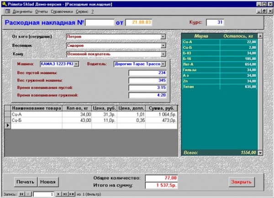Select the row selector for Cu-A goods row
The width and height of the screenshot is (274, 198).
point(8,115)
